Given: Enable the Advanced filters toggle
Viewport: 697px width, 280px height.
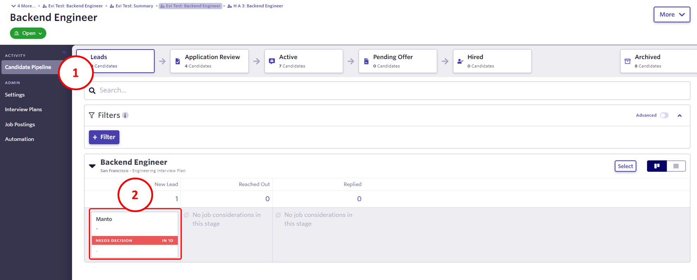Looking at the screenshot, I should point(664,116).
